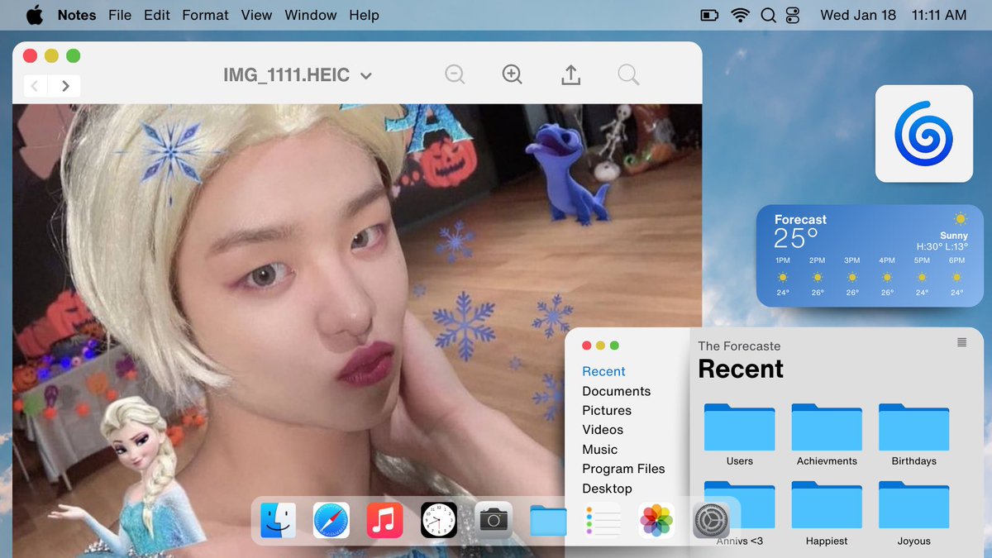Zoom in on the image
This screenshot has width=992, height=558.
click(513, 74)
